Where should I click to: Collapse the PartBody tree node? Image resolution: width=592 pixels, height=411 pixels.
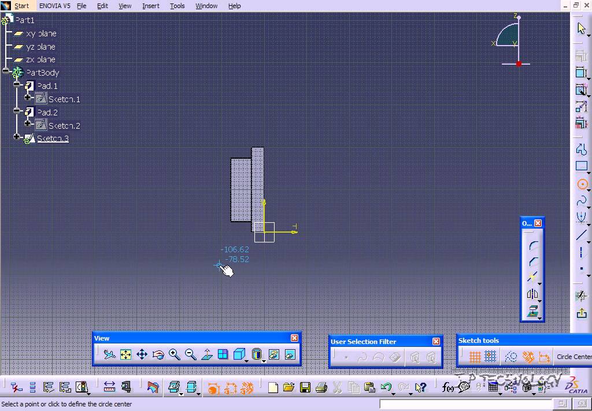click(x=6, y=70)
